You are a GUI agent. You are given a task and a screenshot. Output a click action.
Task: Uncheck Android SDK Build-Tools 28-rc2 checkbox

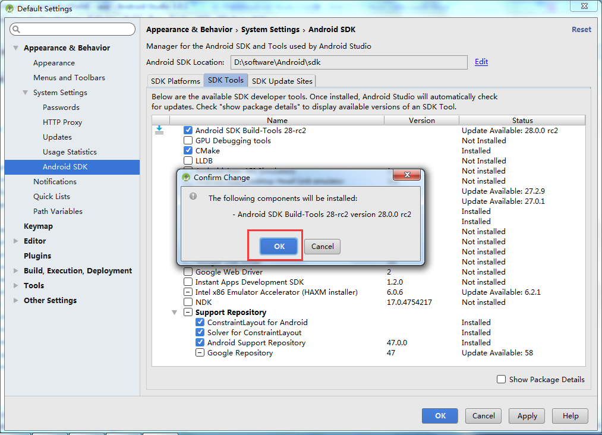pos(188,130)
